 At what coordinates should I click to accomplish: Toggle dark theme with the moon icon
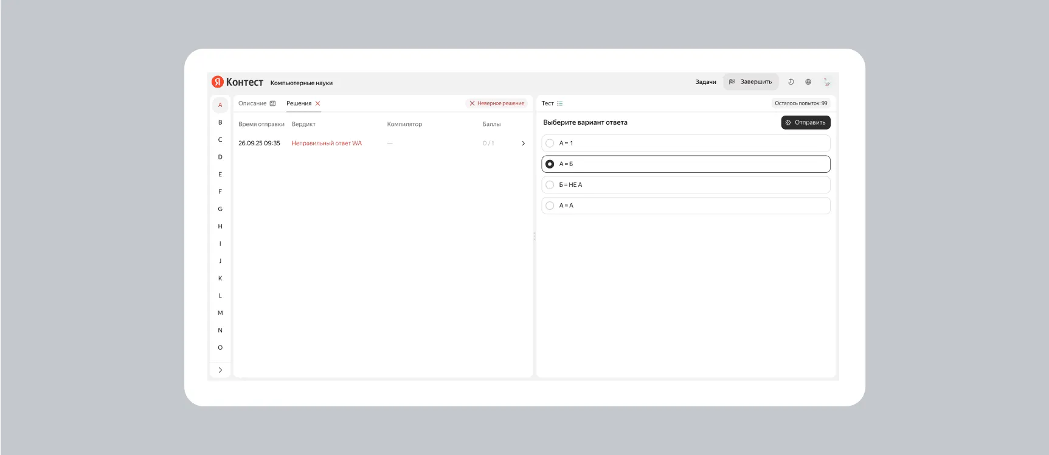791,82
